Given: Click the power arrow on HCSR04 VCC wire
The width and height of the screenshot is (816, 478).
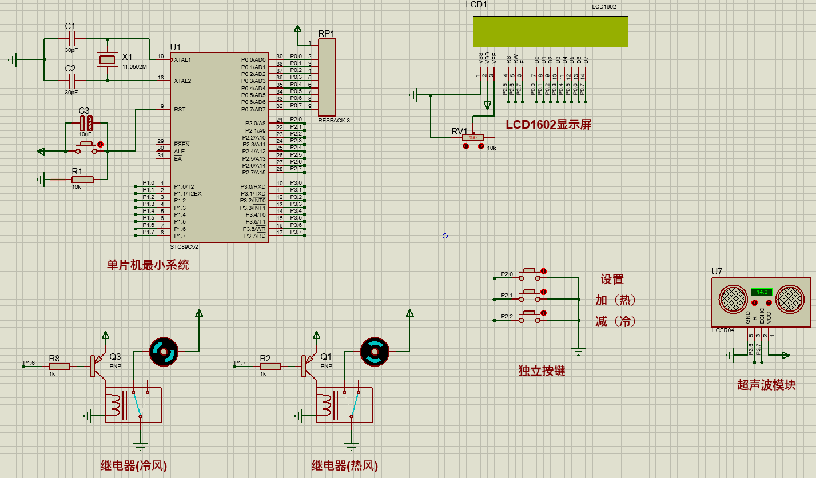Looking at the screenshot, I should tap(786, 355).
